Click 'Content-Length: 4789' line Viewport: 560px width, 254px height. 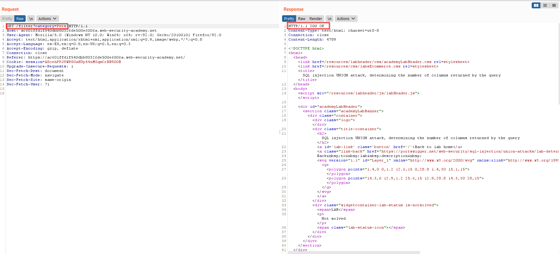tap(312, 39)
